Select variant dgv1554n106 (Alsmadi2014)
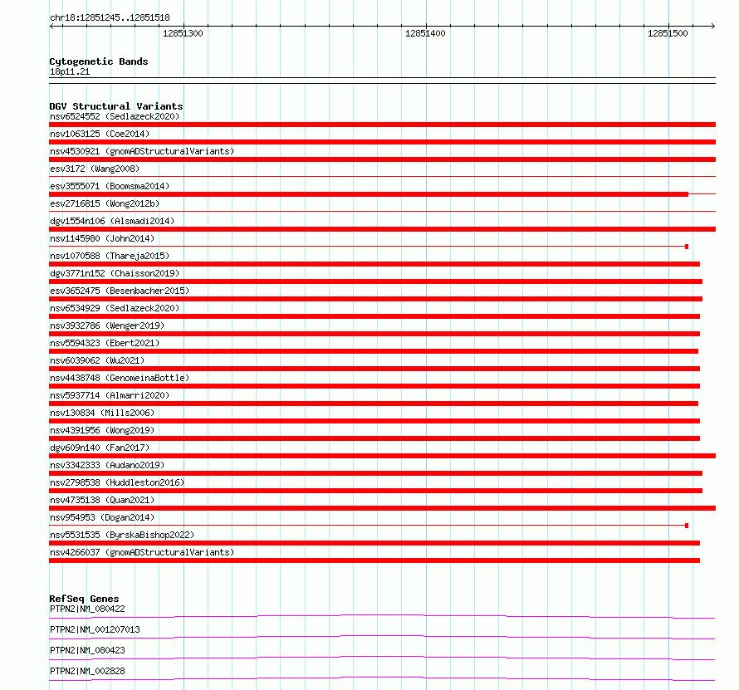This screenshot has height=690, width=739. 112,221
